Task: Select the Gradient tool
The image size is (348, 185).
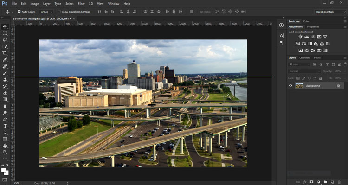Action: click(x=5, y=99)
